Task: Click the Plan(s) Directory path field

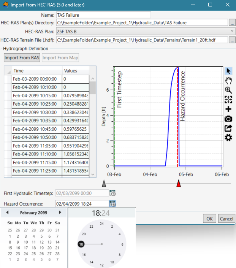Action: point(142,22)
